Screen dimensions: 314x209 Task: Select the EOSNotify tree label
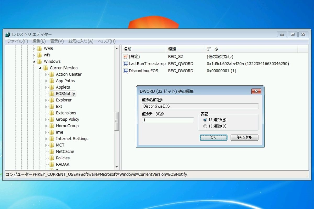(66, 94)
